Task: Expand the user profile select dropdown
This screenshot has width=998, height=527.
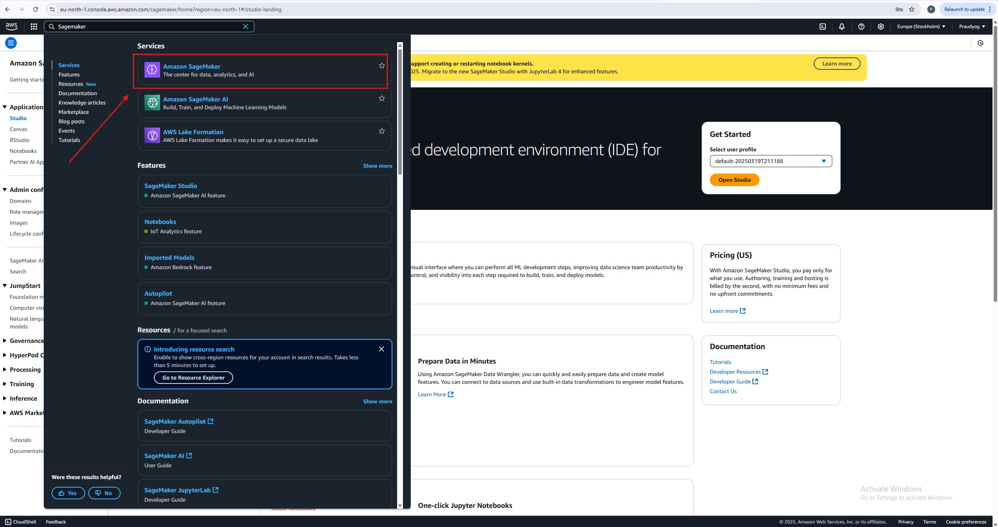Action: point(771,161)
